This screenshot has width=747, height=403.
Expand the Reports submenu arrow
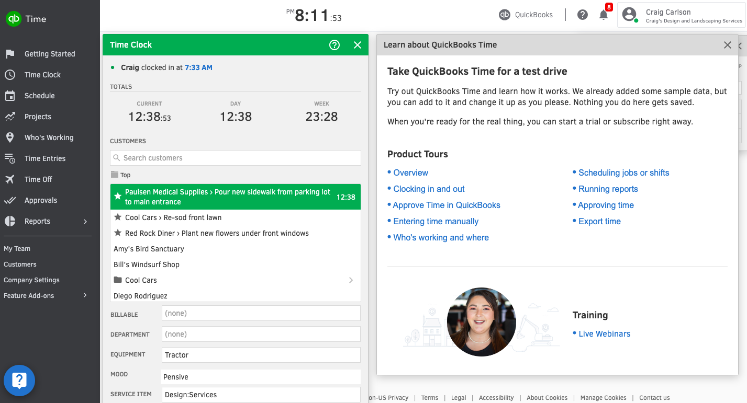point(85,222)
